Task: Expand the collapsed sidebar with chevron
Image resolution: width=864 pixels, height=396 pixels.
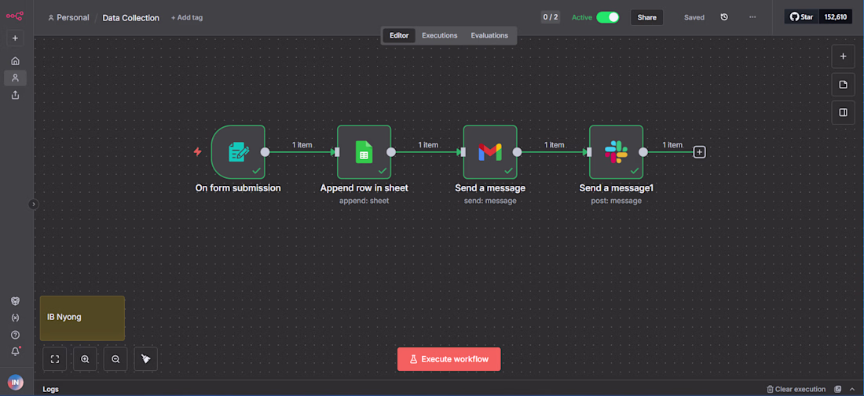Action: click(33, 204)
